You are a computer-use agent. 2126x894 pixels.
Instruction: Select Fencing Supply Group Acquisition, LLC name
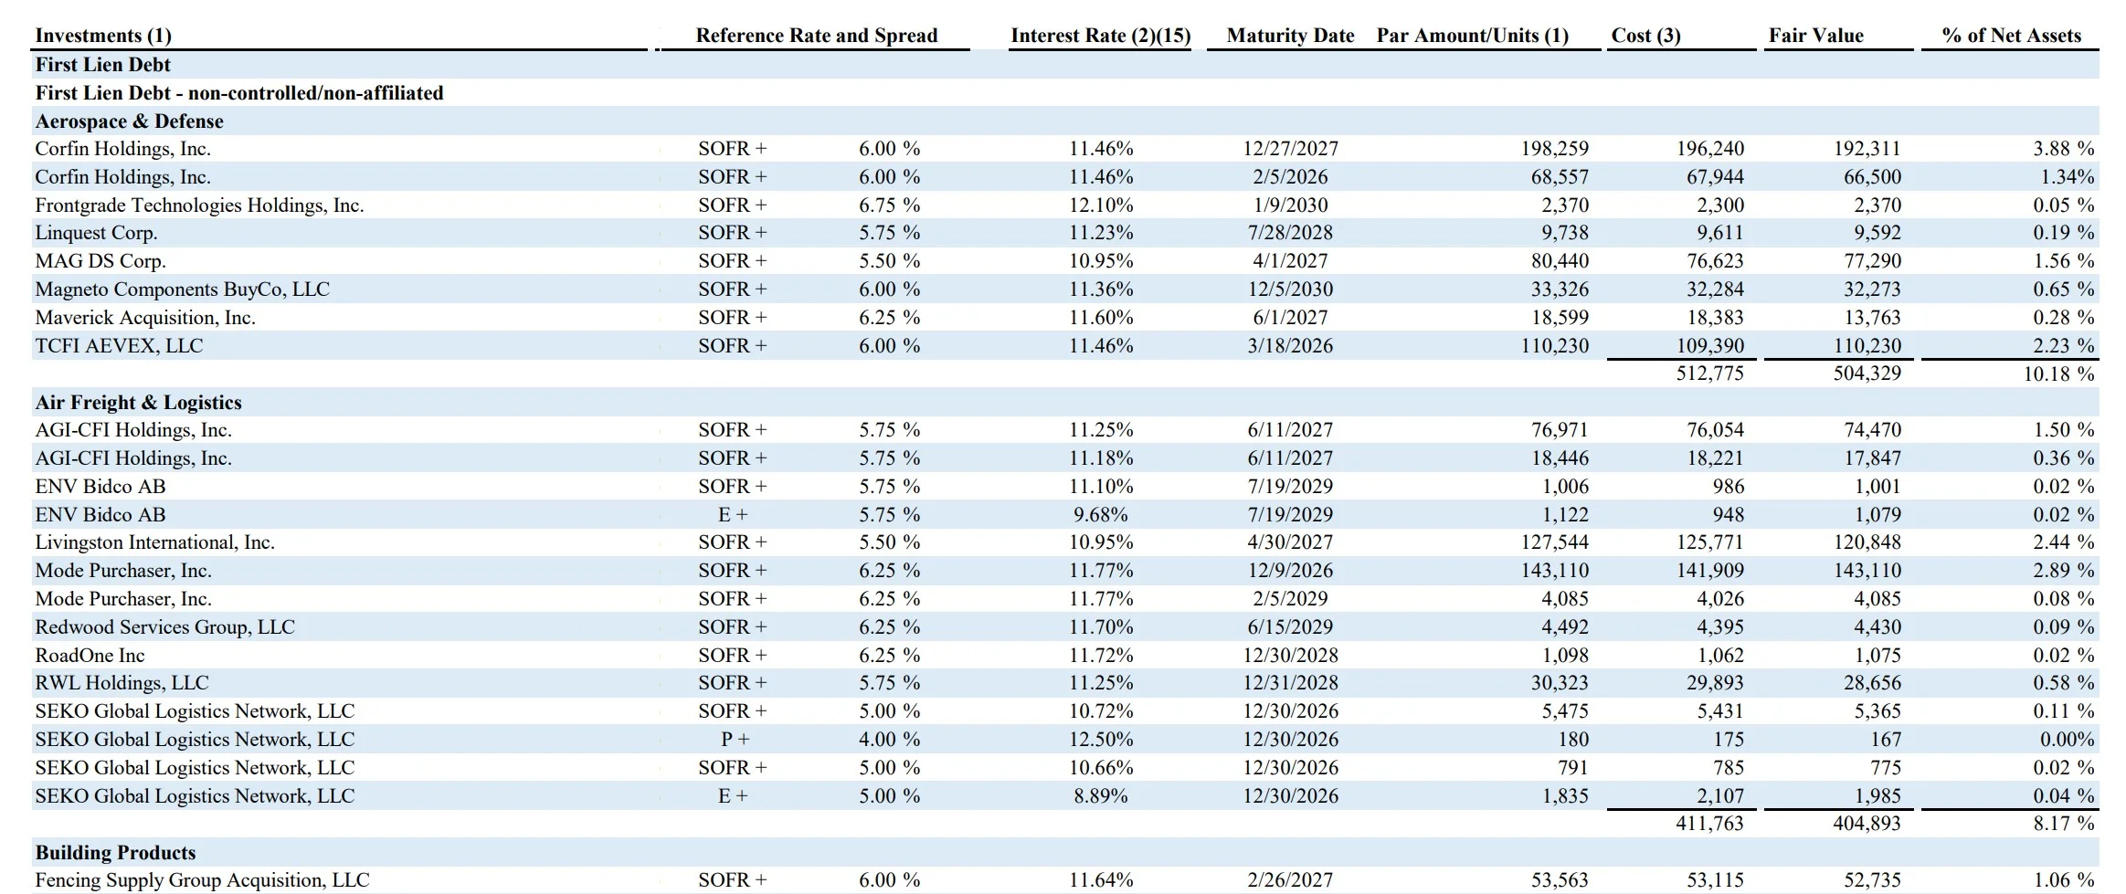click(202, 880)
